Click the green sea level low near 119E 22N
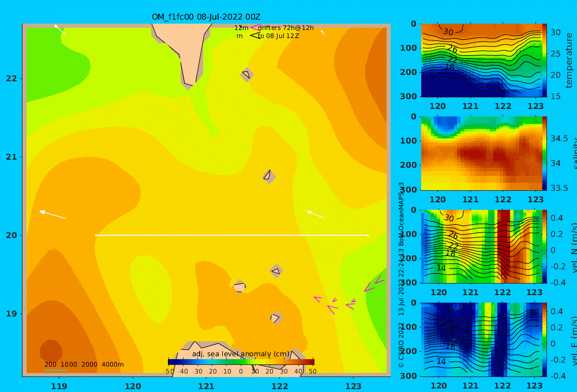This screenshot has height=392, width=577. point(55,66)
